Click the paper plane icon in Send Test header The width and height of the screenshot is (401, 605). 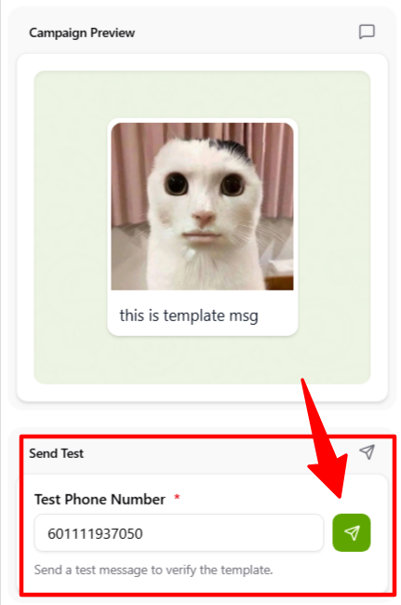pos(367,451)
